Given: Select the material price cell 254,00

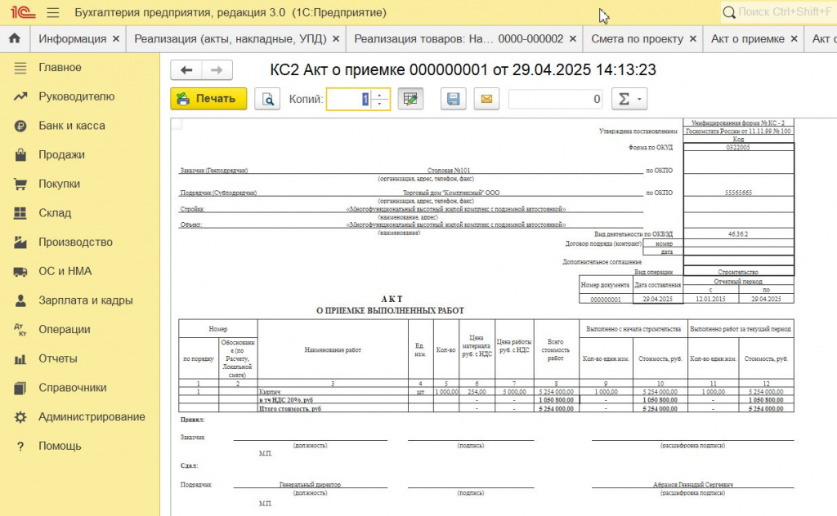Looking at the screenshot, I should pos(477,392).
